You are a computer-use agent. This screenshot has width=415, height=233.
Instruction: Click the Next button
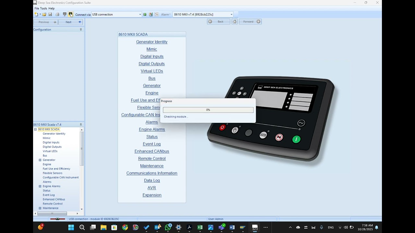point(71,22)
